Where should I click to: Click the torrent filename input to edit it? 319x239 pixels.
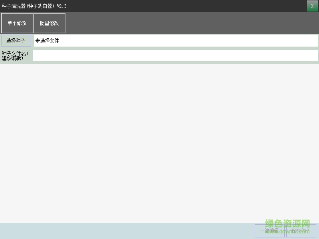point(159,55)
